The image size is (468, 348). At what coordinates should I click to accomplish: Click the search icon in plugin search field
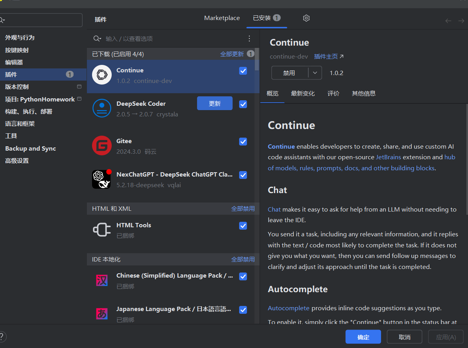(97, 39)
